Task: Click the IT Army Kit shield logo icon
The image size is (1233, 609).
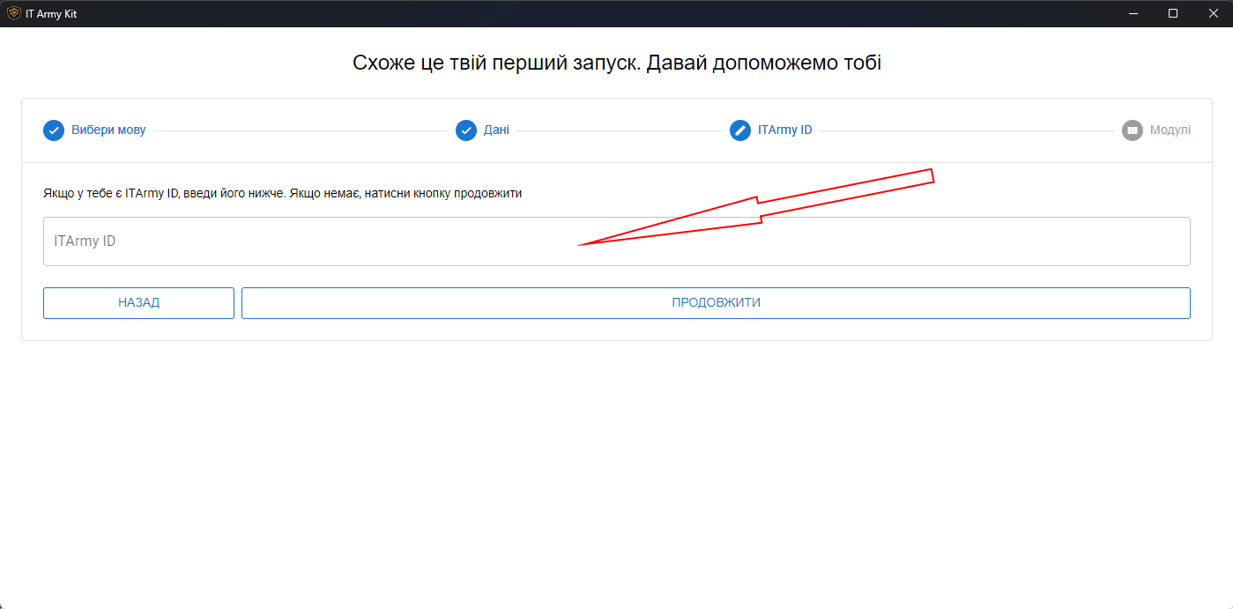Action: (x=15, y=13)
